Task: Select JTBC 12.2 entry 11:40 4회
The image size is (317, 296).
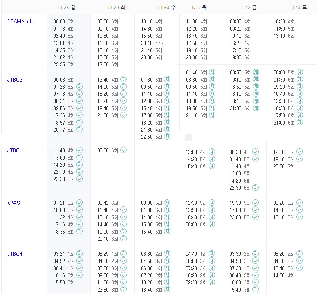Action: 240,166
